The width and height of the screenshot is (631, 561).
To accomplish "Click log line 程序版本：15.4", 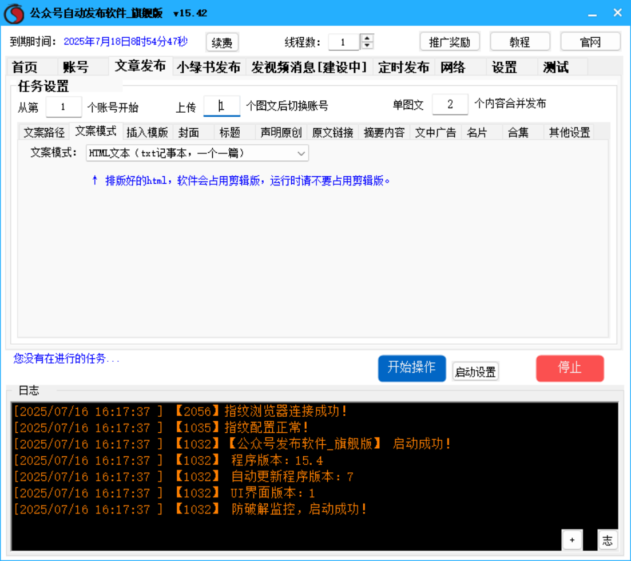I will coord(168,460).
